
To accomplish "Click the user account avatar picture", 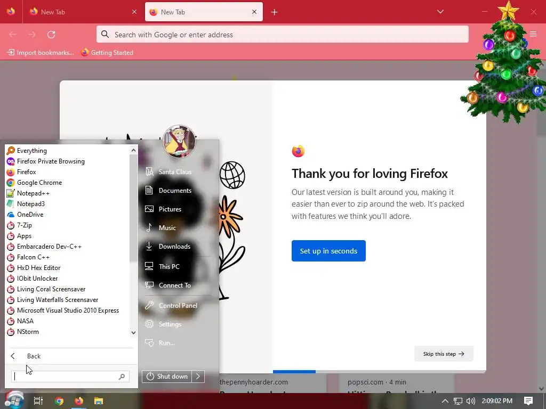I will point(179,142).
